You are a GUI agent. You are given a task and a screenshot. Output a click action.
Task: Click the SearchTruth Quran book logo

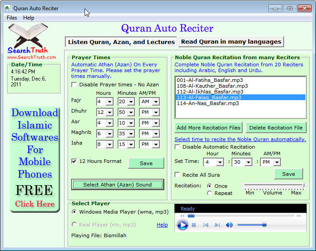[x=28, y=39]
